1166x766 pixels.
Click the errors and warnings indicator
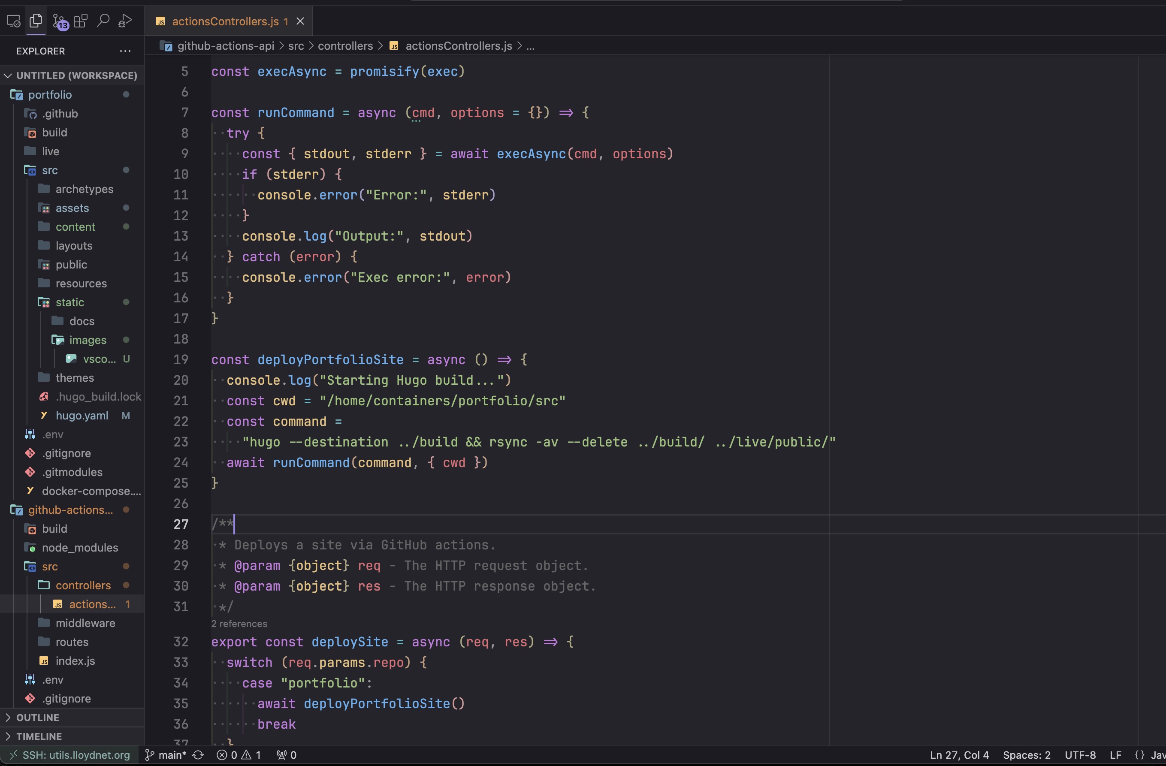tap(239, 755)
